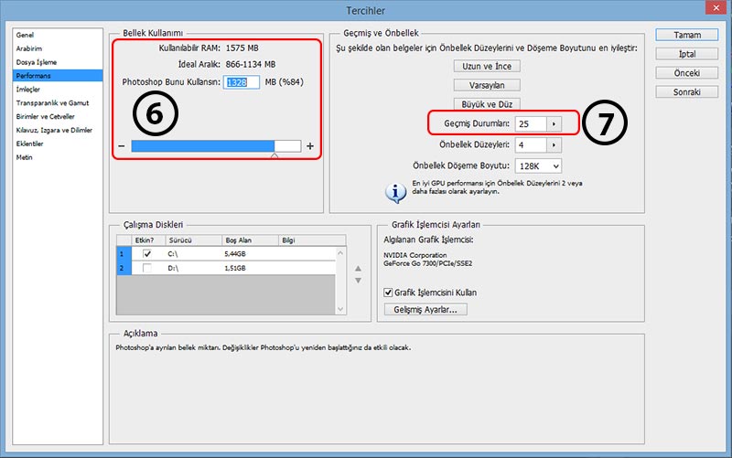Go to Önceki preferences page
Image resolution: width=732 pixels, height=458 pixels.
pos(687,73)
